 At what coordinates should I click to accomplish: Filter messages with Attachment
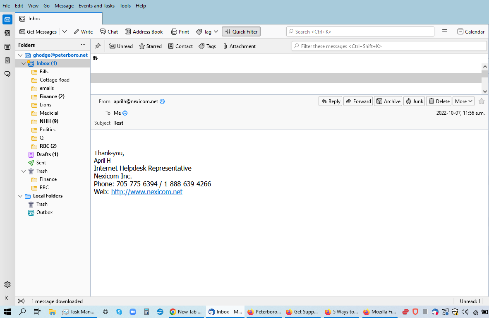click(x=240, y=46)
